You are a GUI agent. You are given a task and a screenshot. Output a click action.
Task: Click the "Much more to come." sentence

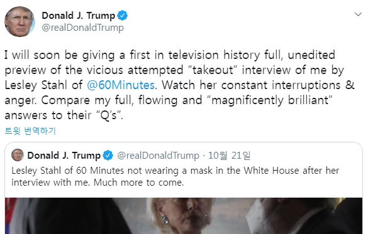pos(138,183)
